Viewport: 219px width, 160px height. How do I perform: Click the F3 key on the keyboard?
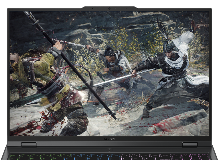pos(46,155)
